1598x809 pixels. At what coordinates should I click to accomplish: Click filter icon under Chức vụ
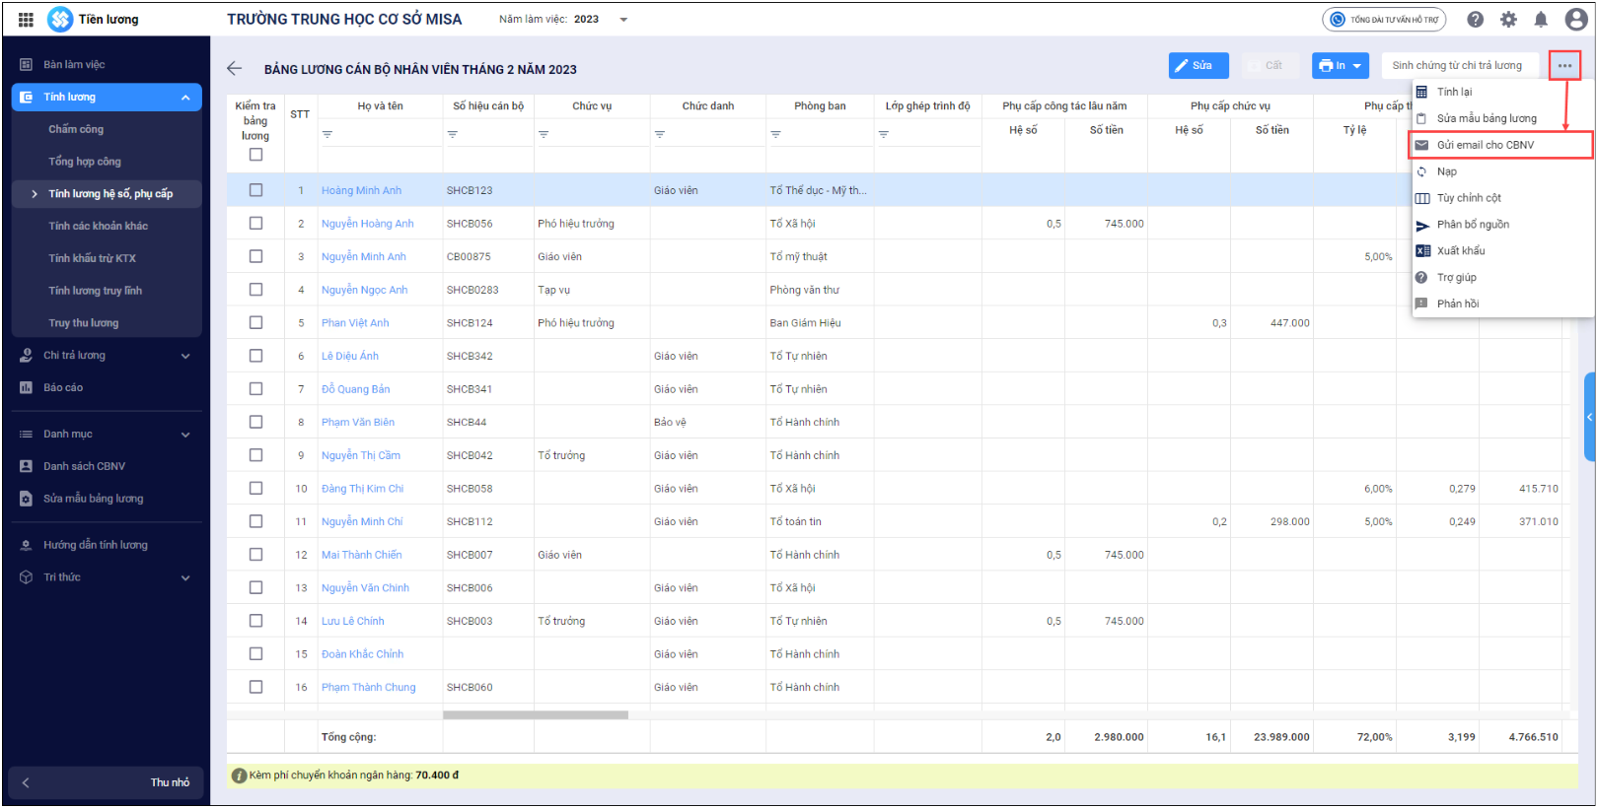click(x=544, y=134)
